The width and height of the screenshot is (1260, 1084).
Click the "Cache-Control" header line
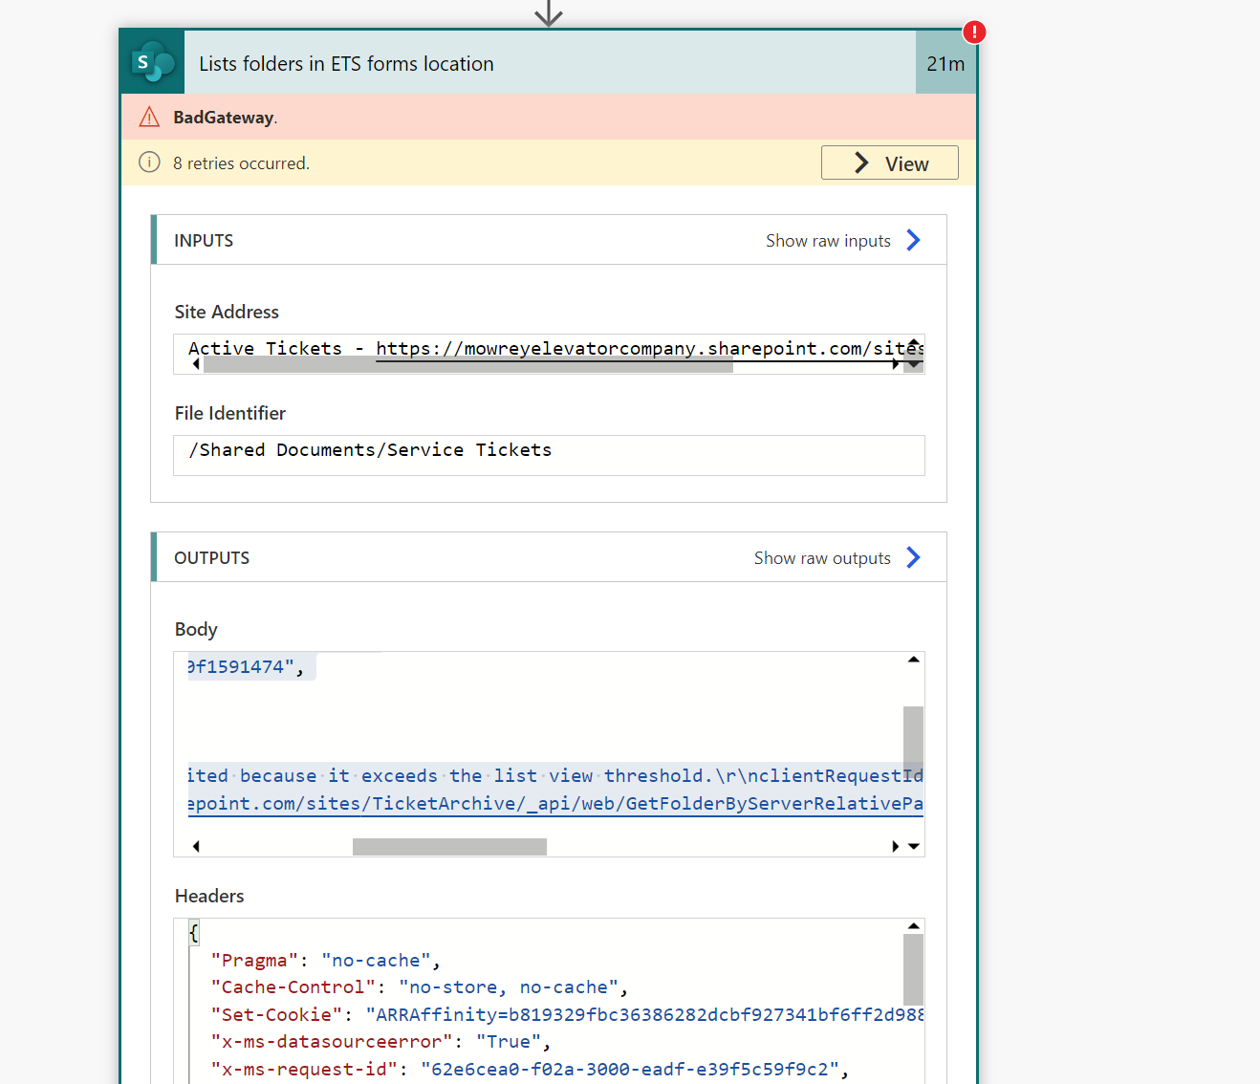click(x=419, y=987)
